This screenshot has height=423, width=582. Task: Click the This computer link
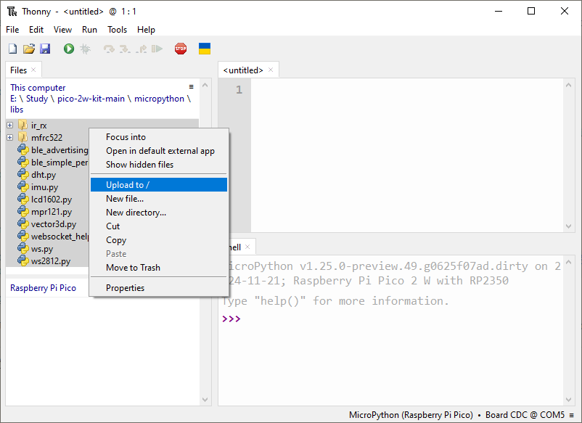(x=38, y=88)
